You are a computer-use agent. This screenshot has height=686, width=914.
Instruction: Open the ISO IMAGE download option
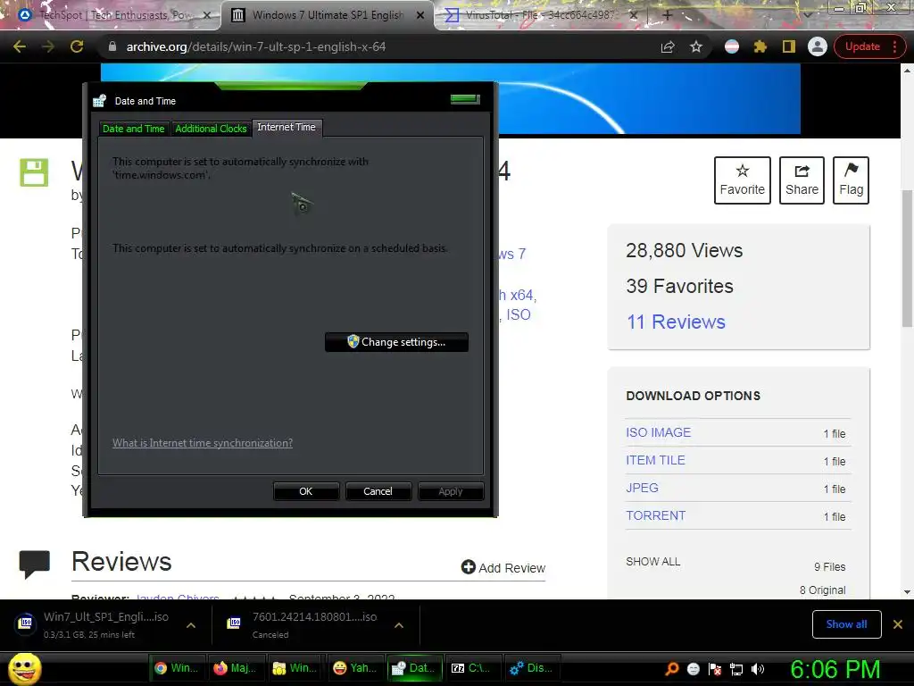(658, 432)
